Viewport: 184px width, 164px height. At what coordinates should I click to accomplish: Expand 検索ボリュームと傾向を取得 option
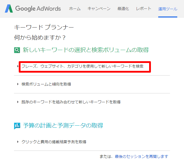pyautogui.click(x=46, y=84)
